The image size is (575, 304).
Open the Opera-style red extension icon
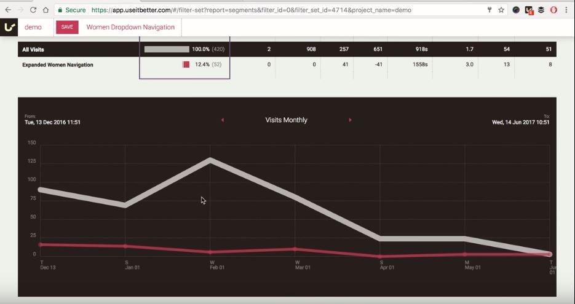coord(553,10)
